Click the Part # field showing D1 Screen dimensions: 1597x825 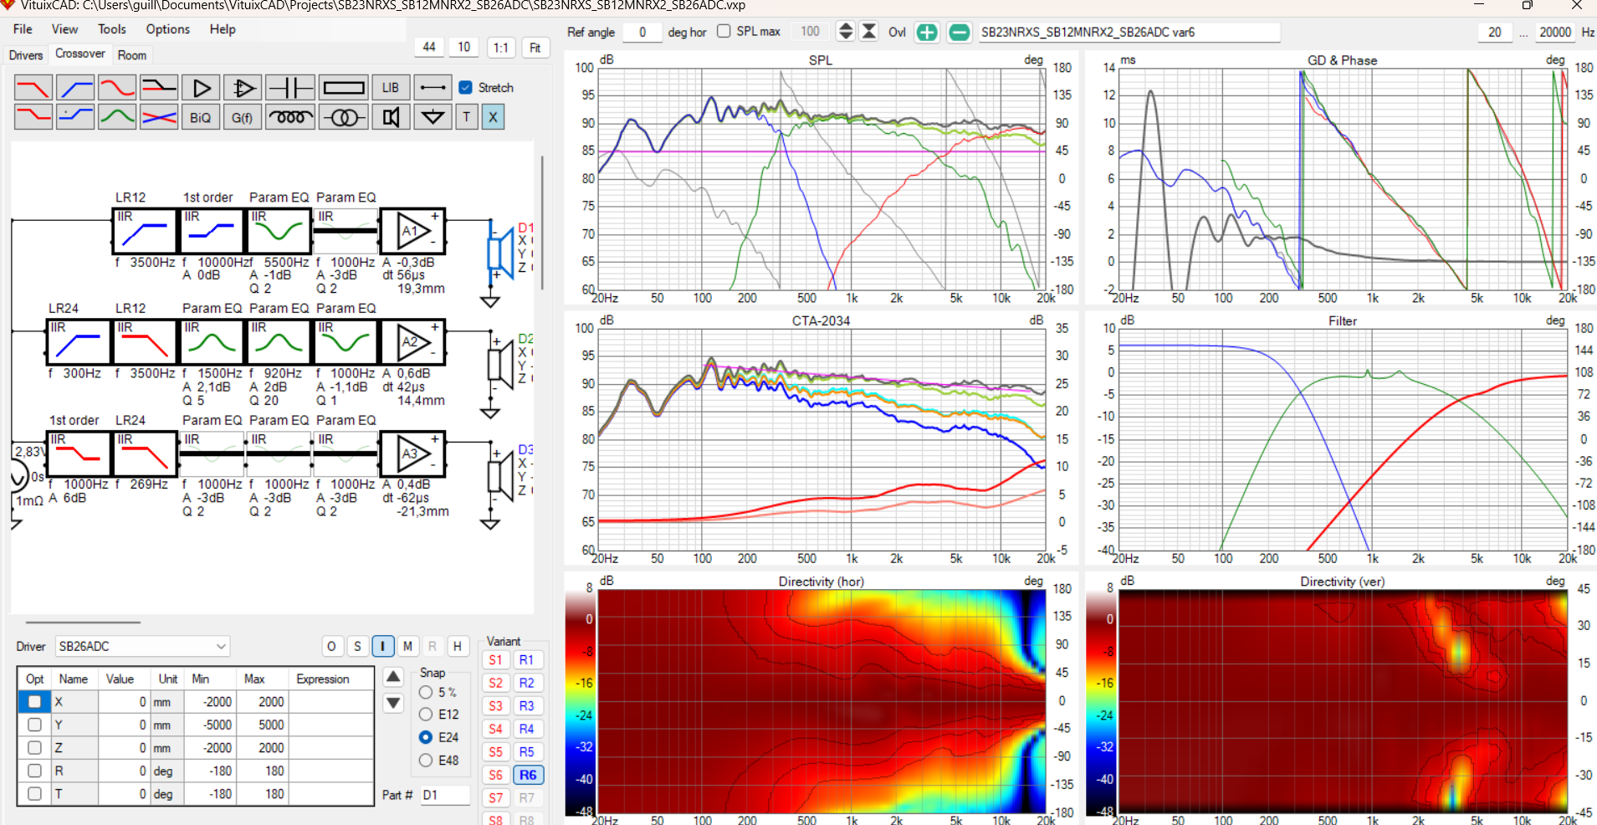pos(444,795)
